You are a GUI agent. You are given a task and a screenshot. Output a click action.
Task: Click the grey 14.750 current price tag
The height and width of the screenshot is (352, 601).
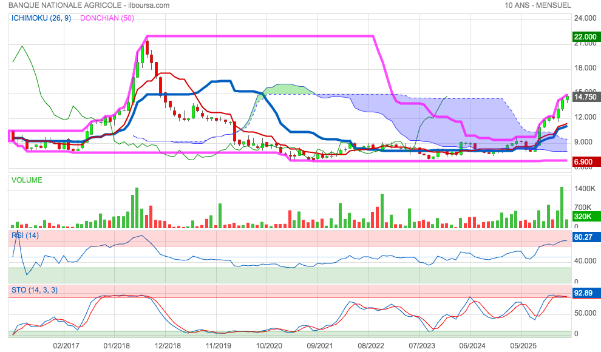585,97
